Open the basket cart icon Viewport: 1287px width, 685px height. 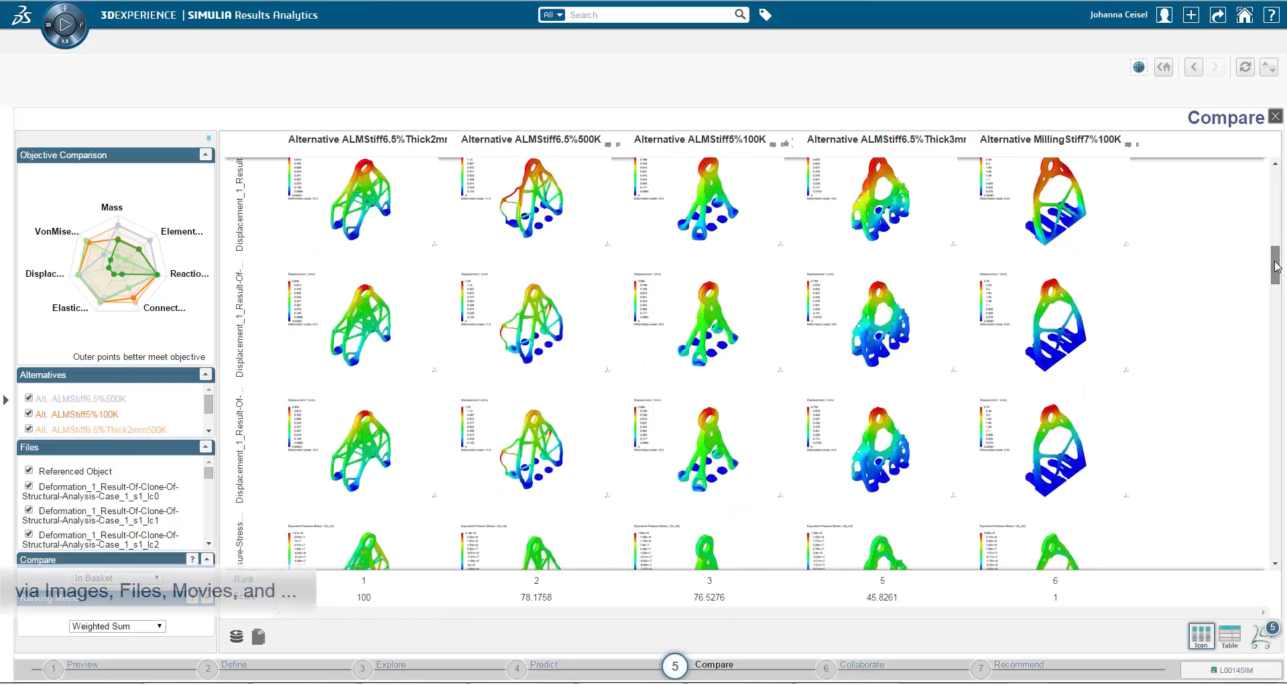pyautogui.click(x=1263, y=635)
